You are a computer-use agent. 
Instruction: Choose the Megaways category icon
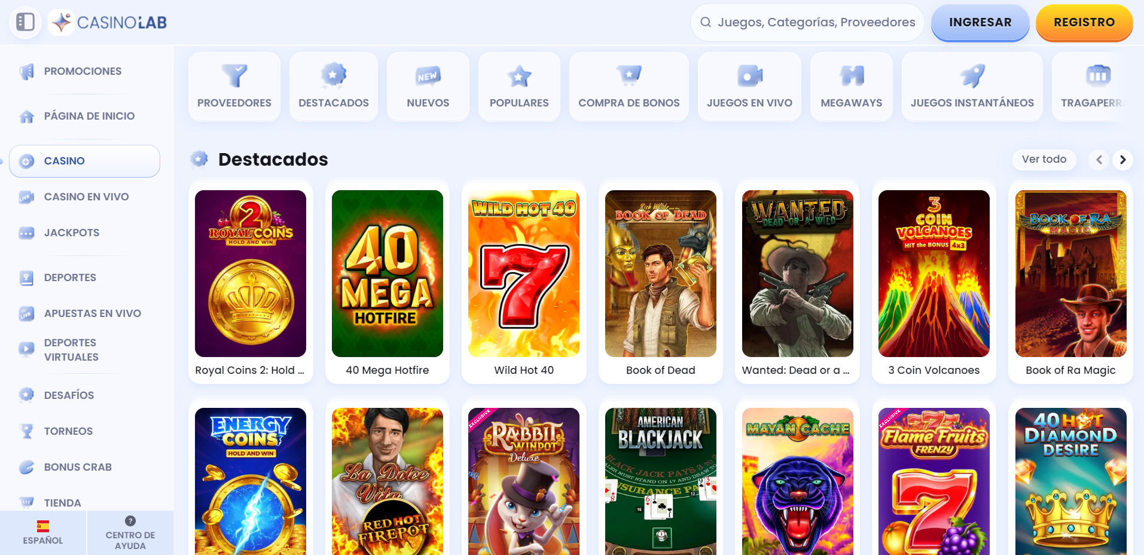click(852, 75)
